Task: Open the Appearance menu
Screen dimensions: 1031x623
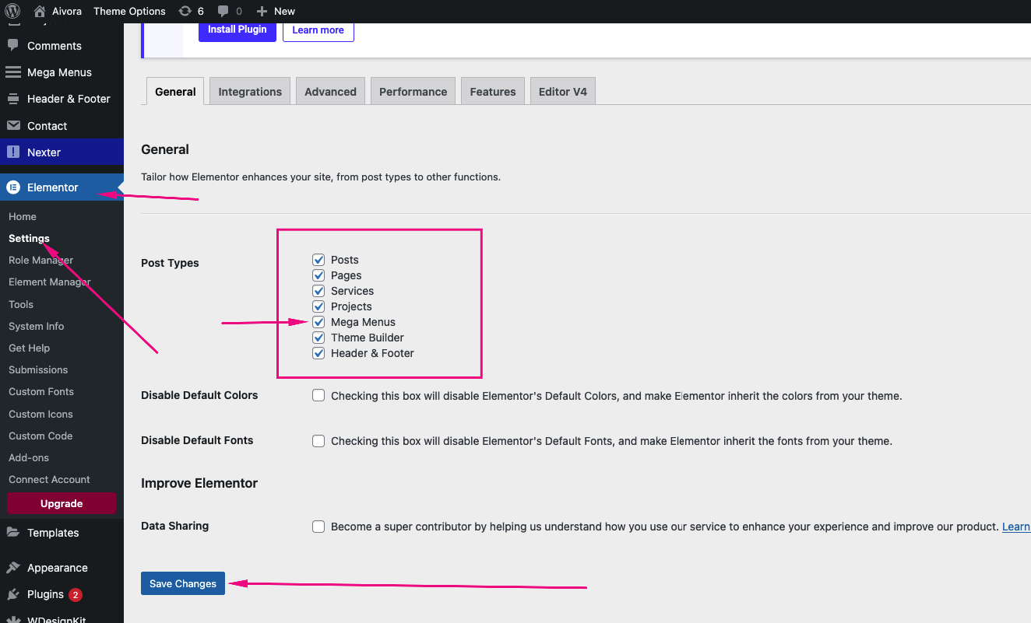Action: coord(57,568)
